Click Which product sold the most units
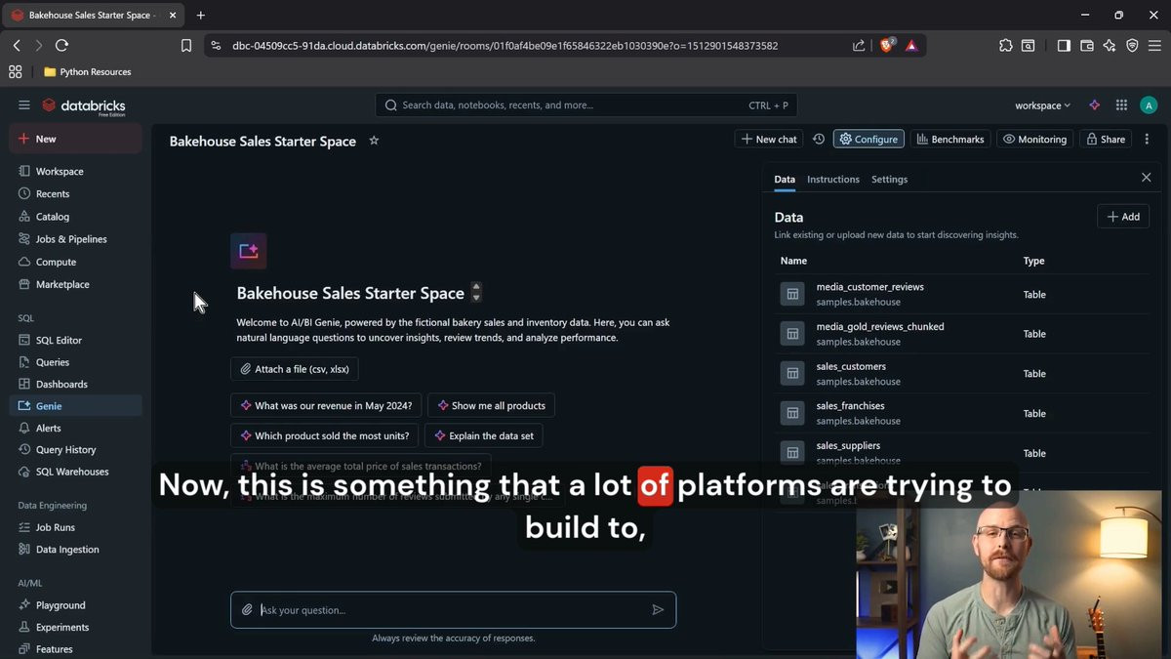 pos(325,435)
